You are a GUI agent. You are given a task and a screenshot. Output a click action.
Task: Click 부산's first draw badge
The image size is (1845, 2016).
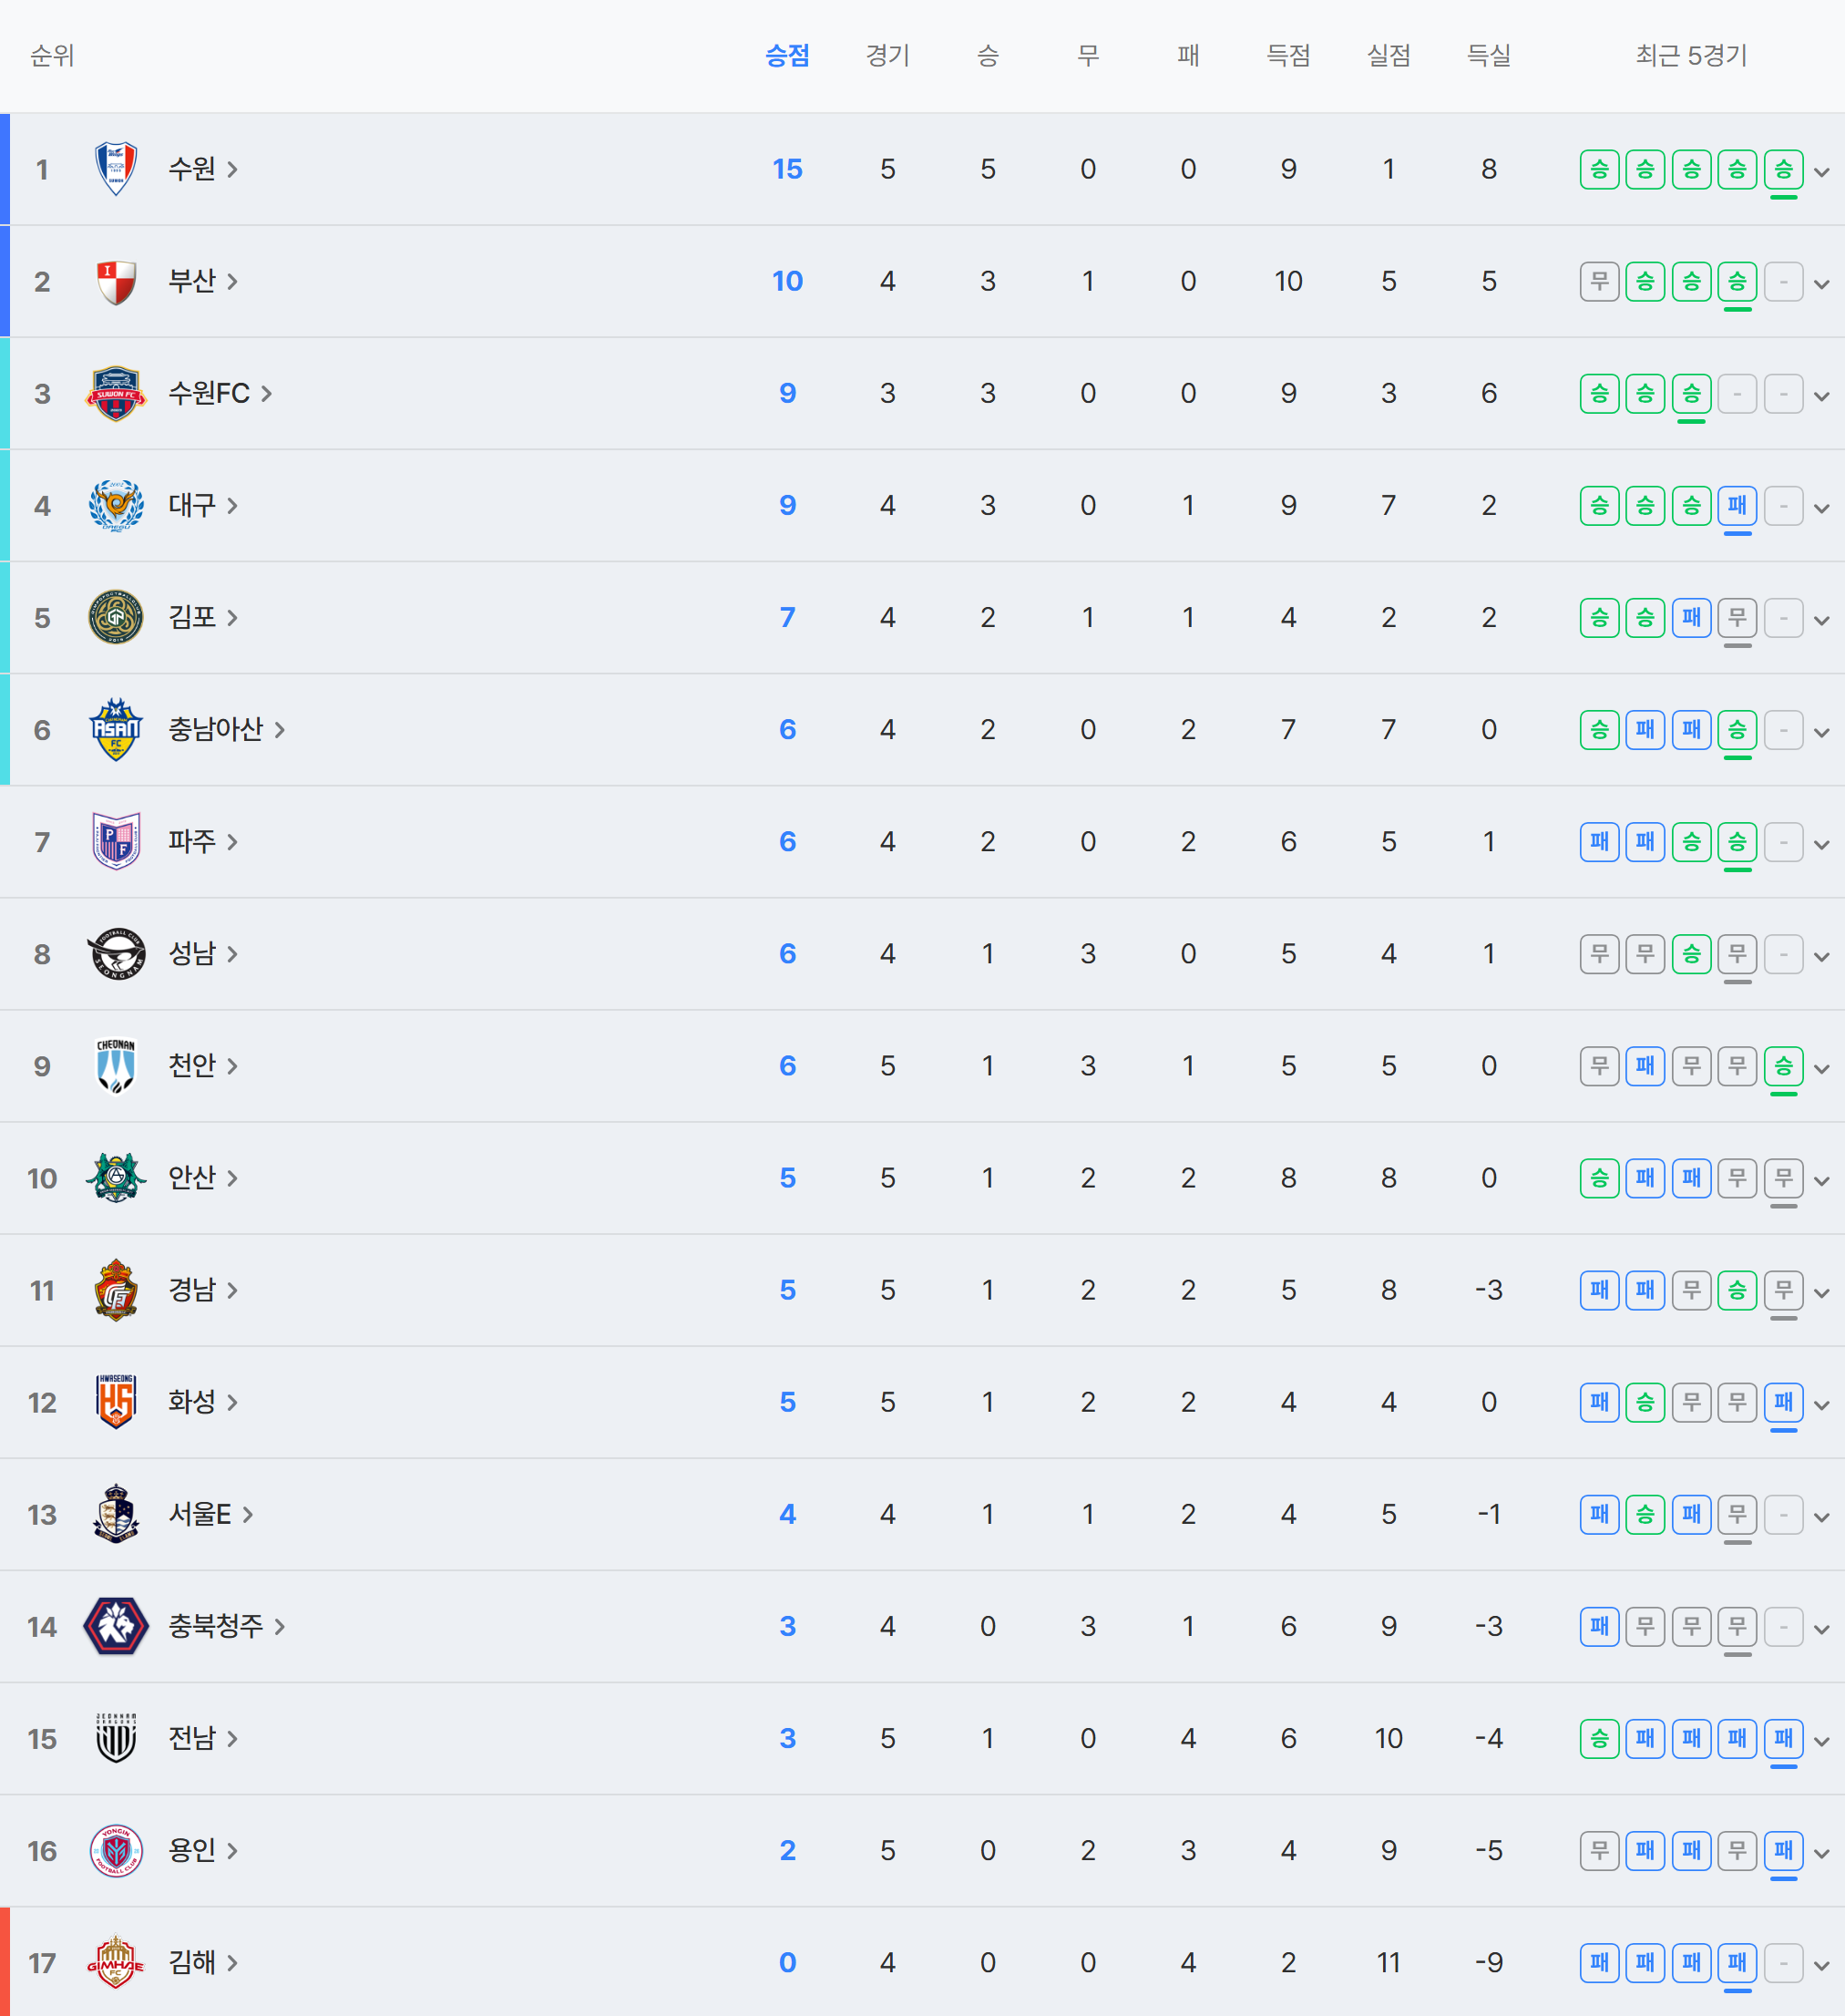point(1599,281)
